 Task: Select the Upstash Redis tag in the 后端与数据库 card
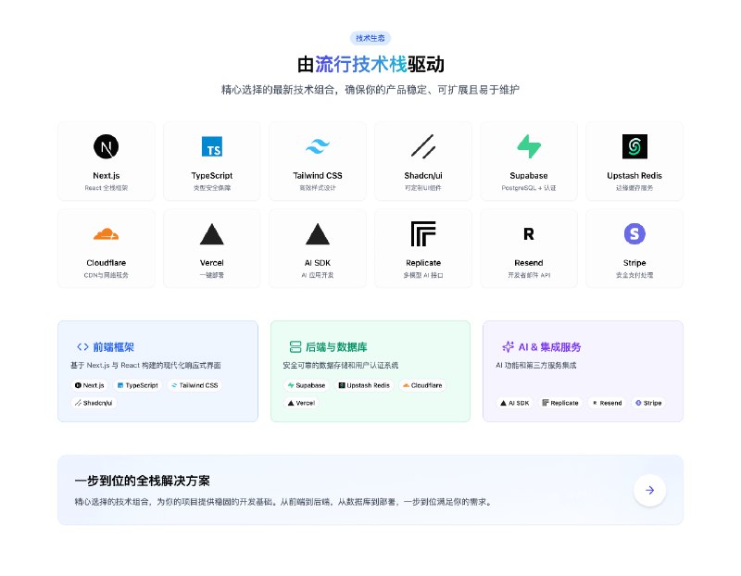pos(364,385)
